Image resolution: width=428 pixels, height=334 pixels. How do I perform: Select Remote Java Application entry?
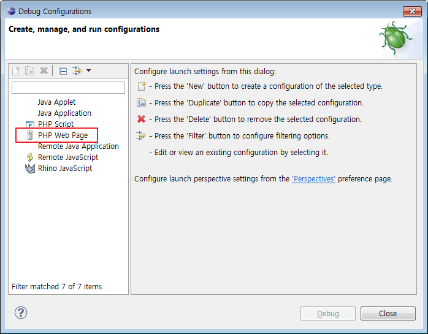(78, 146)
